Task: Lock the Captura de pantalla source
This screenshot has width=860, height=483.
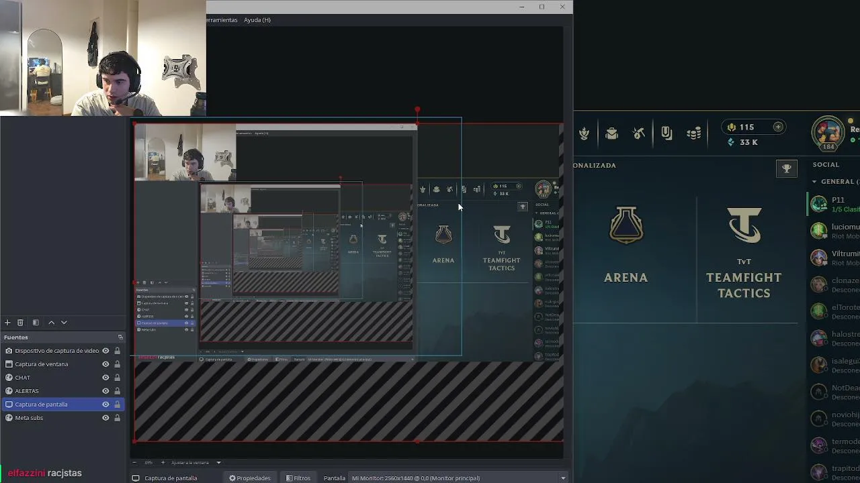Action: [117, 405]
